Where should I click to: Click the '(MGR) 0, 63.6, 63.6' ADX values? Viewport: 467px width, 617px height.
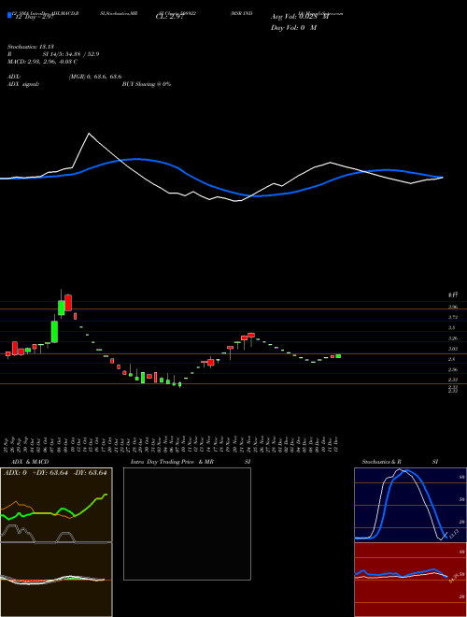[x=94, y=77]
